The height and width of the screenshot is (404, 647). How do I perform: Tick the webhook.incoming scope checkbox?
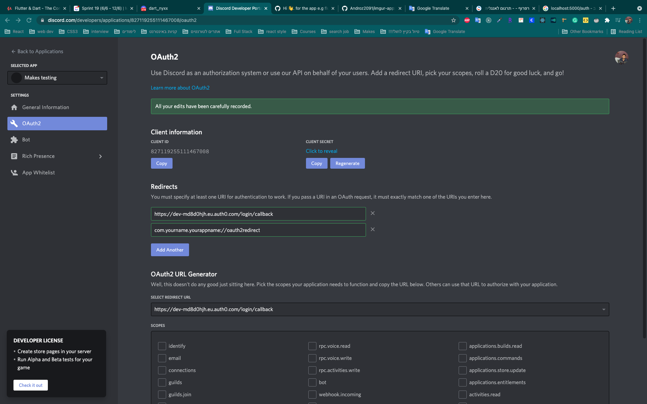click(x=312, y=395)
